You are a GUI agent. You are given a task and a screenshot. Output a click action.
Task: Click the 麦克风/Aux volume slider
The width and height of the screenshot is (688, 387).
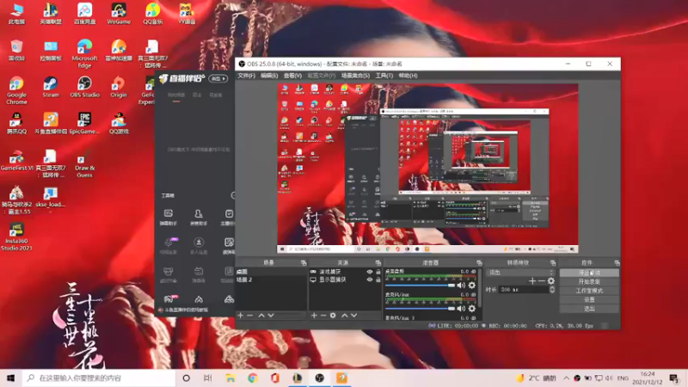(x=420, y=309)
